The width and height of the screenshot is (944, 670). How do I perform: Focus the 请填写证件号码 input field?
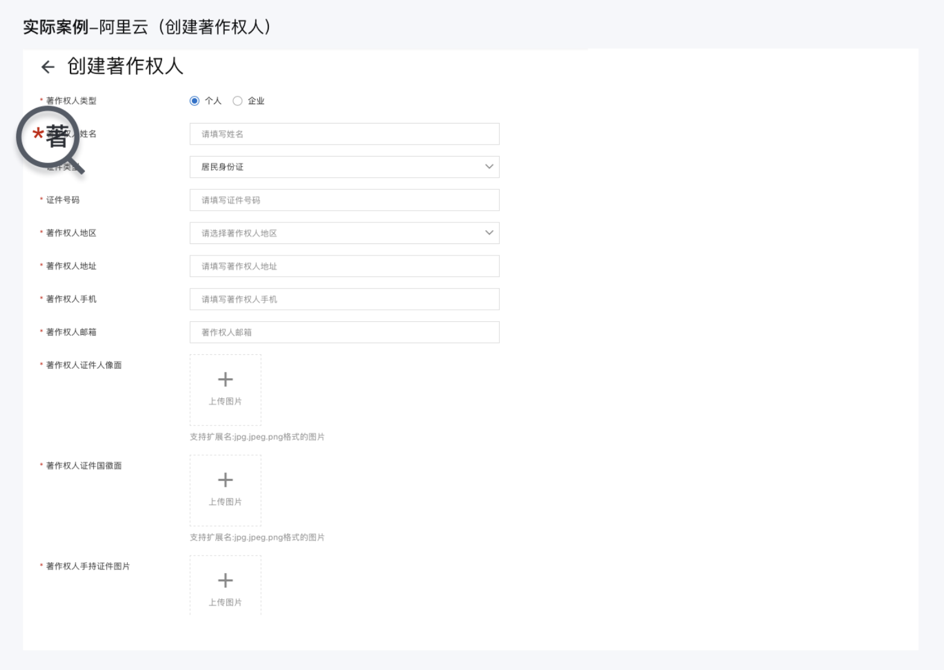pyautogui.click(x=344, y=200)
